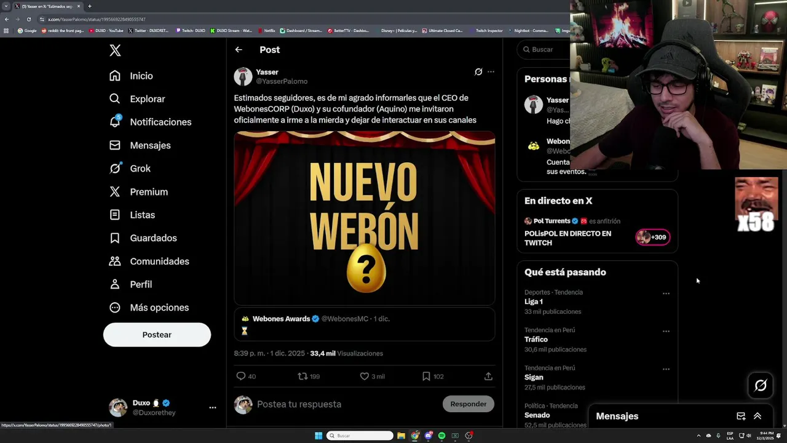Expand the Mensajes drawer
This screenshot has width=787, height=443.
(x=757, y=416)
